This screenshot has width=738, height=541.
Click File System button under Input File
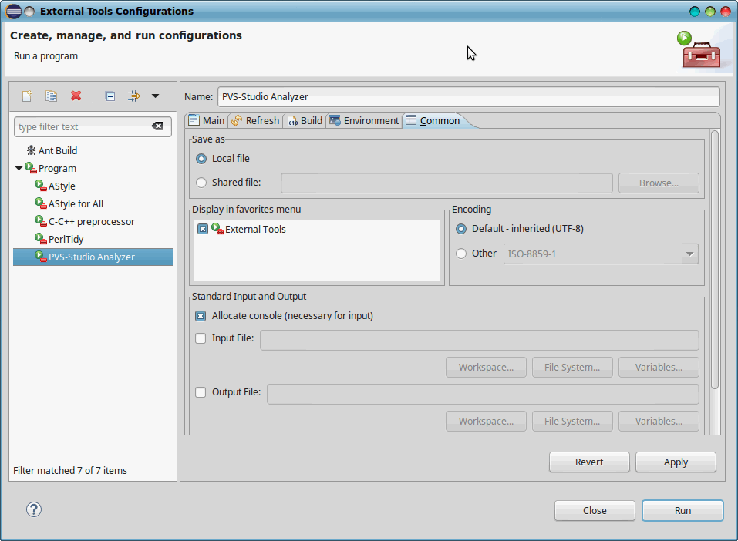click(572, 367)
